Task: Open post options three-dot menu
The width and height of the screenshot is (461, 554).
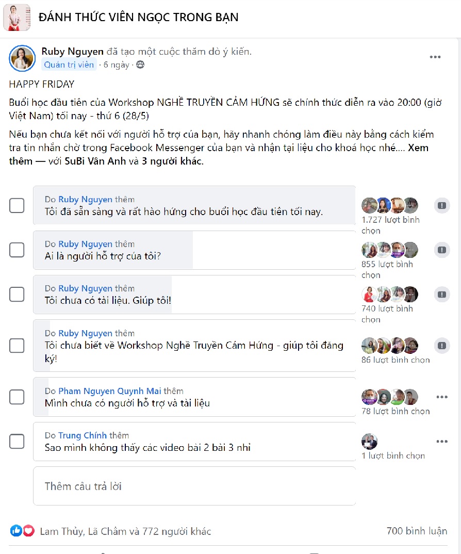Action: [x=435, y=57]
